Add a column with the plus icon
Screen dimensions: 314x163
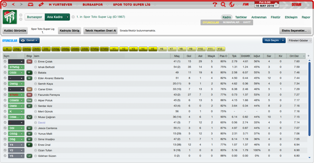(x=308, y=56)
